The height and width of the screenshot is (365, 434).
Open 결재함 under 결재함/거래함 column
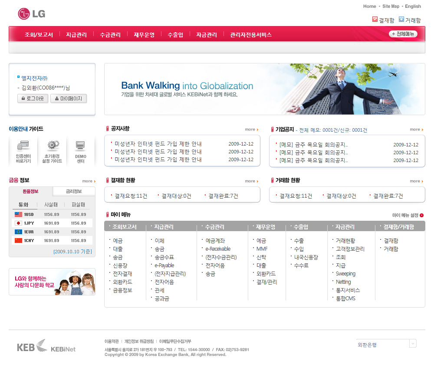tap(391, 241)
